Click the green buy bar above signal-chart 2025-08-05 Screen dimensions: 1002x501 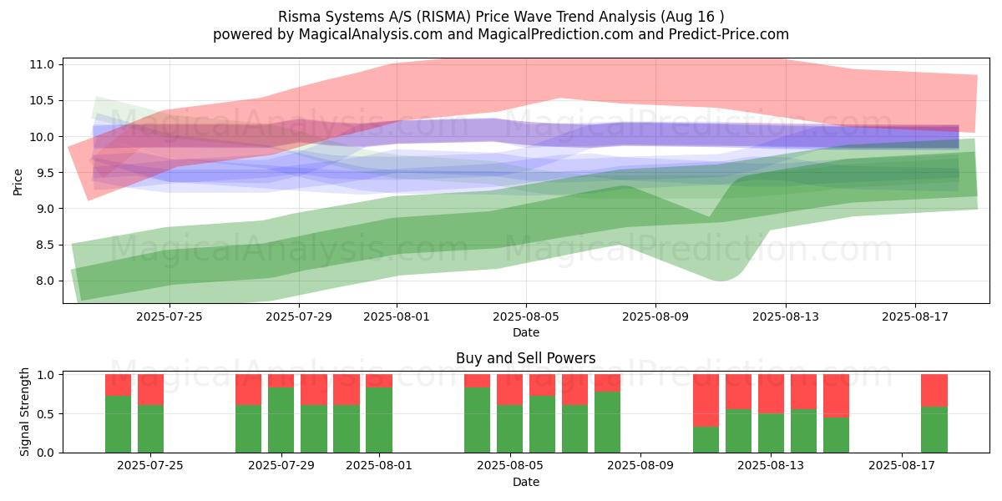(x=509, y=428)
